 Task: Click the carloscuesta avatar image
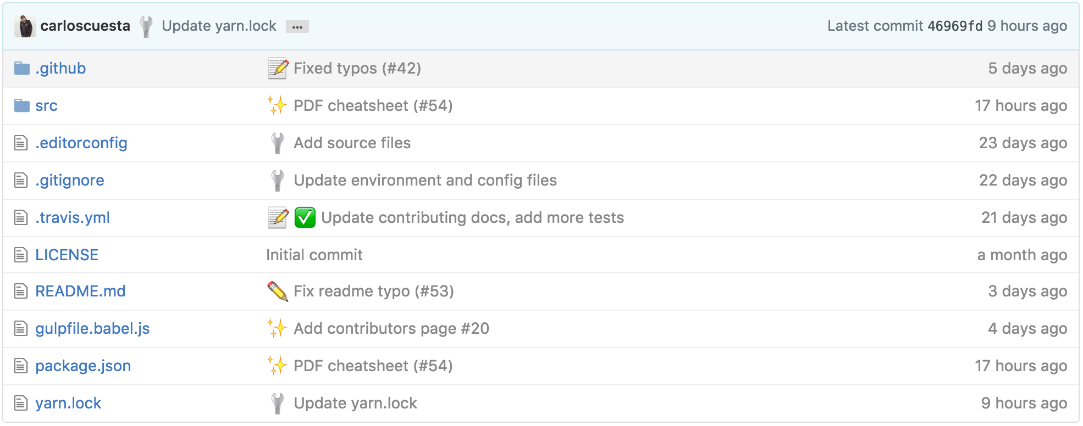[x=25, y=26]
